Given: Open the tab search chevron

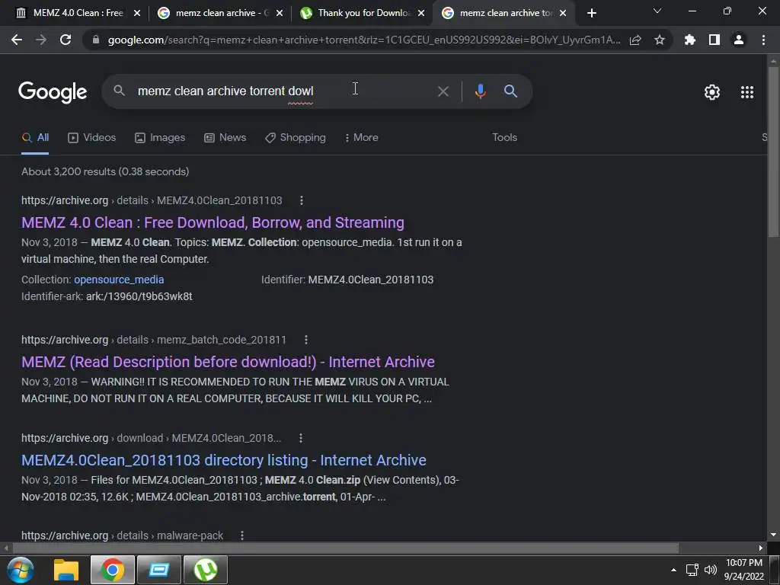Looking at the screenshot, I should pos(657,11).
